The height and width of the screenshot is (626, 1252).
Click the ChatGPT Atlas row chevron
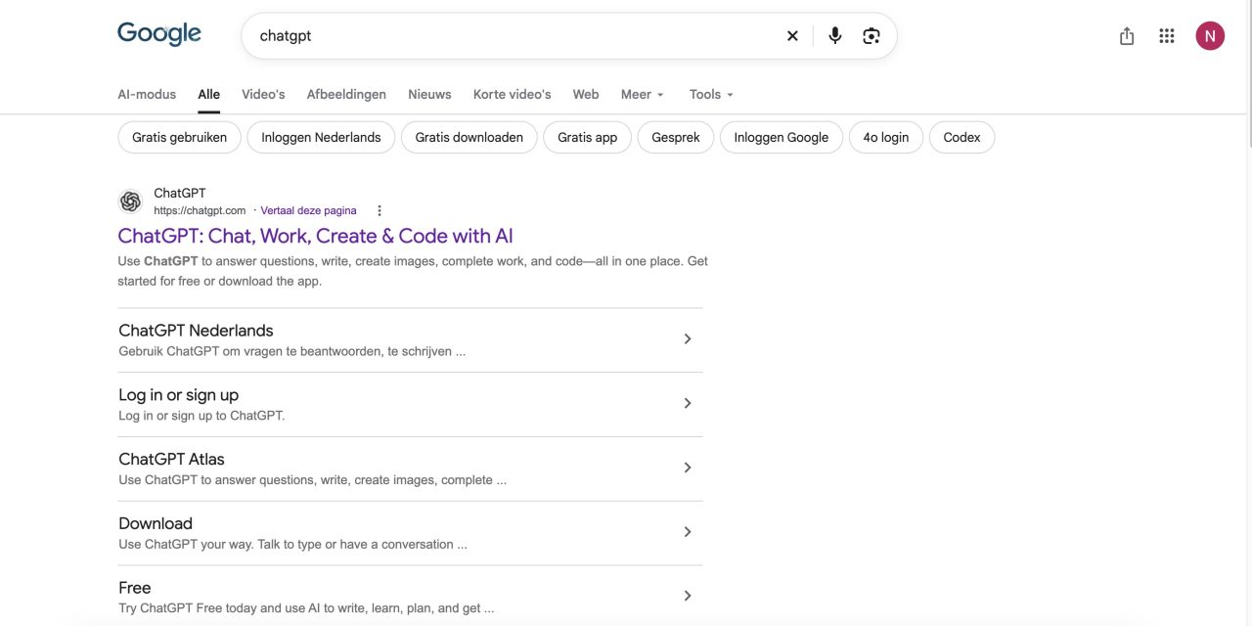coord(688,468)
